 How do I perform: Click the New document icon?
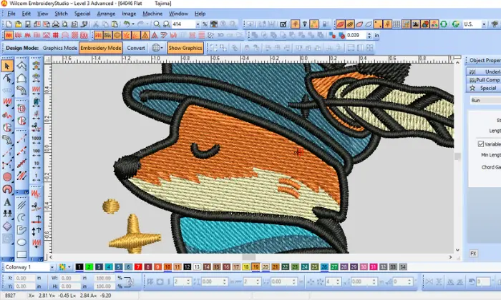click(9, 24)
